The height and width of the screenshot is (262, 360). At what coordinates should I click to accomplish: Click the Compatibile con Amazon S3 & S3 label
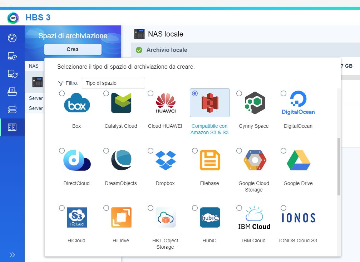coord(209,129)
